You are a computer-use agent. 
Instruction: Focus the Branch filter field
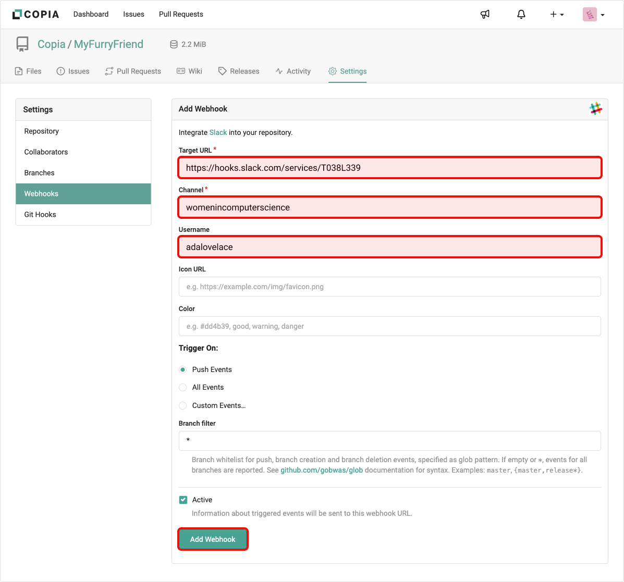(x=389, y=441)
